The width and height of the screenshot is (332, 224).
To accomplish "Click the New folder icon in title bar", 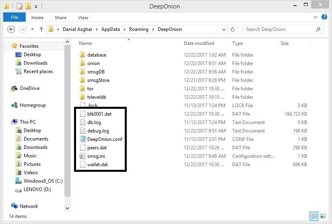I will tap(28, 6).
